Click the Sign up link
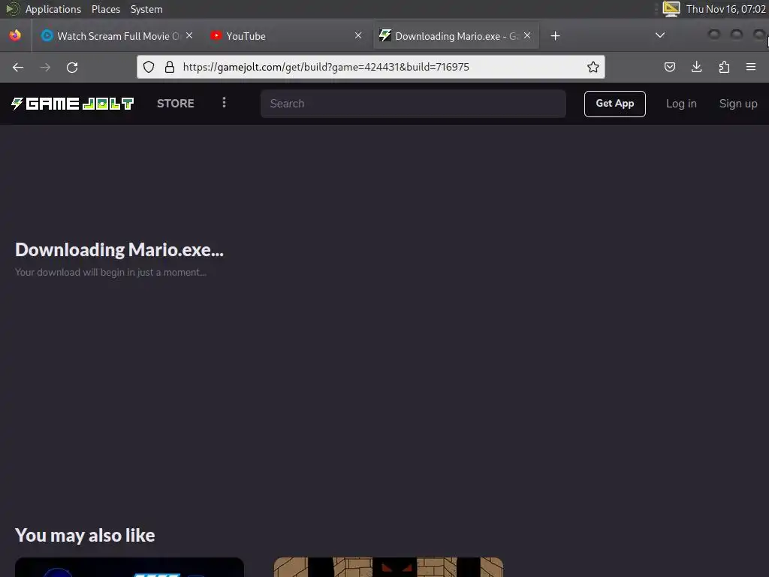This screenshot has width=769, height=577. [x=738, y=104]
